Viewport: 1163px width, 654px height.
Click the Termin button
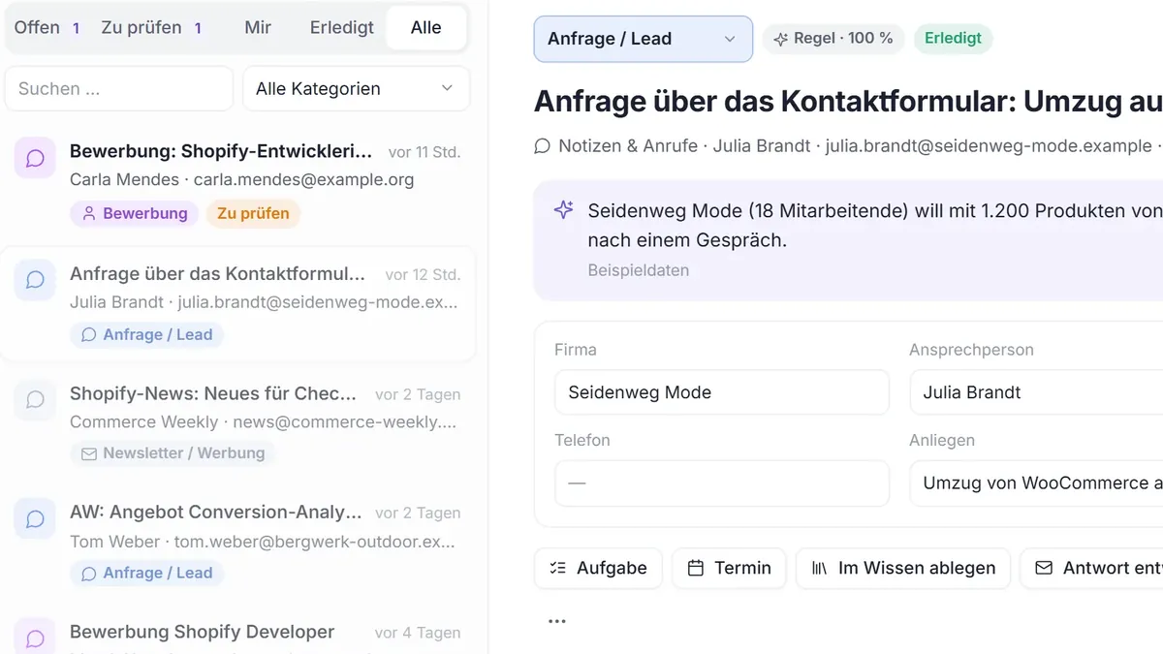click(x=730, y=569)
